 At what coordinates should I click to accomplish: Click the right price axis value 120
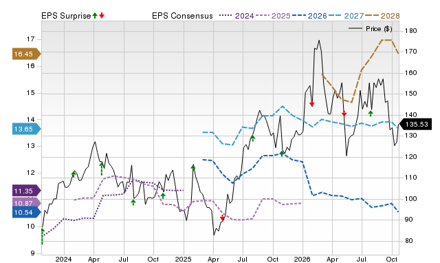[x=411, y=157]
